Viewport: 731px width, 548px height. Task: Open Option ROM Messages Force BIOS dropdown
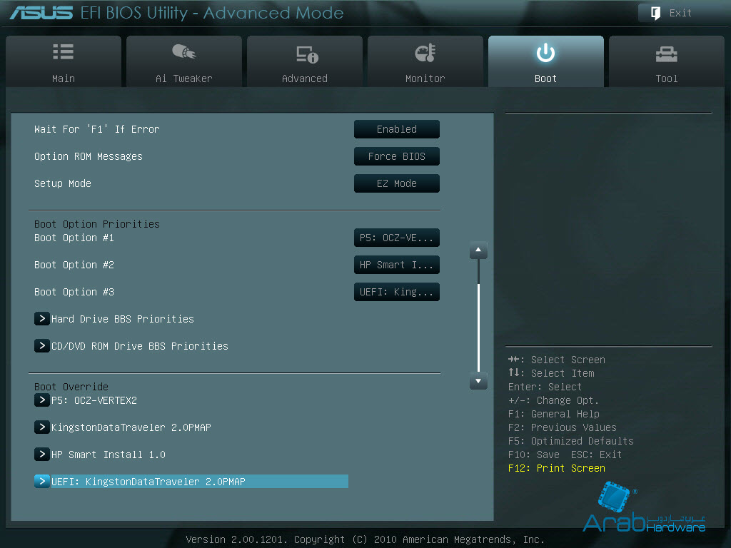[397, 156]
